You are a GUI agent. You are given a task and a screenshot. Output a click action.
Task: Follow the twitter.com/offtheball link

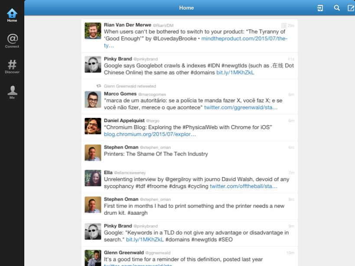(x=243, y=186)
